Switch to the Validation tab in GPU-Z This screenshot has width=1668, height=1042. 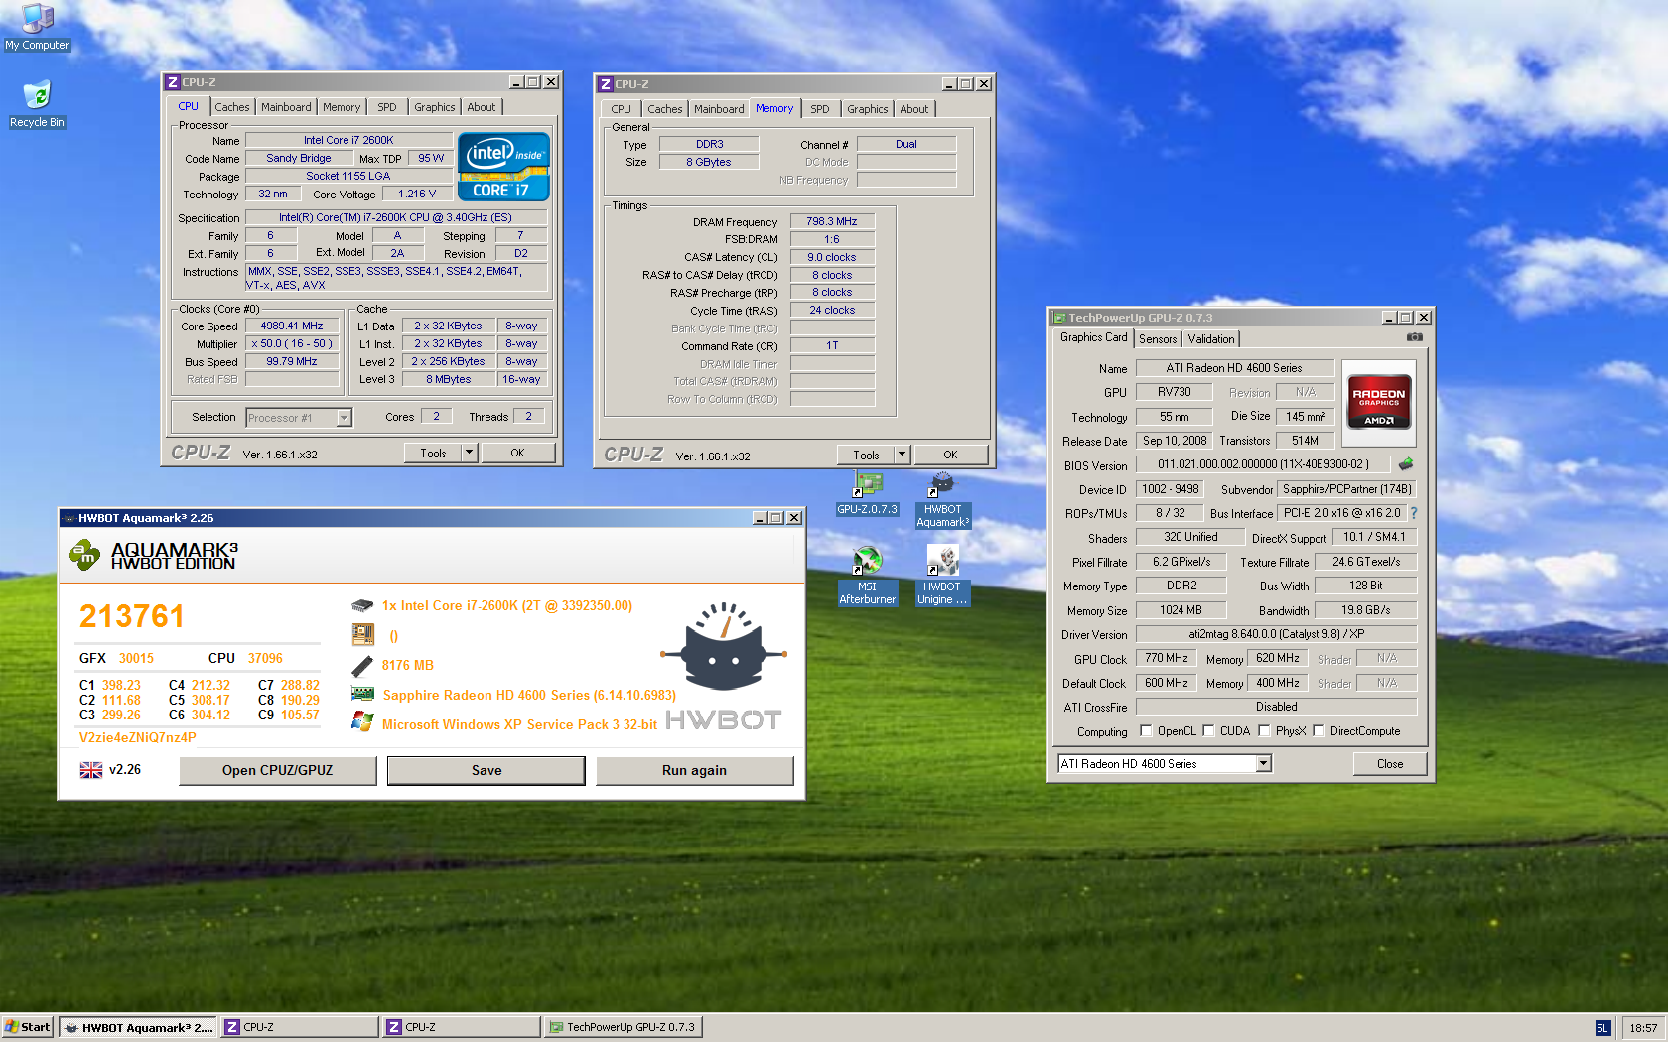tap(1211, 339)
